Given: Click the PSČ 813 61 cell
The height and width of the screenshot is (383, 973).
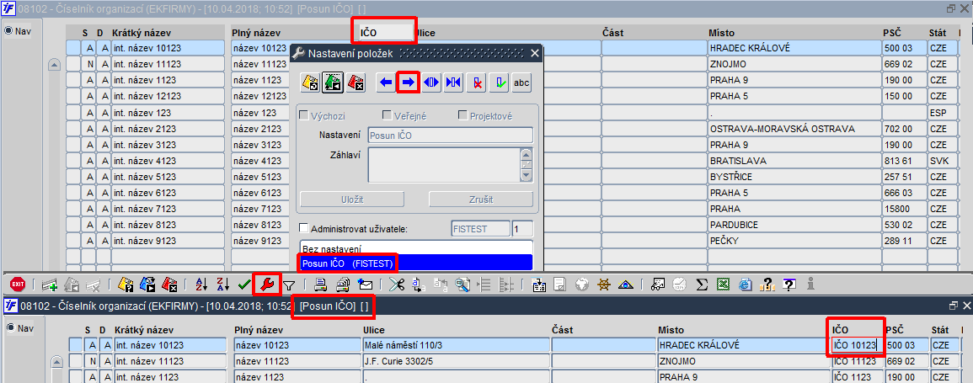Looking at the screenshot, I should coord(905,161).
